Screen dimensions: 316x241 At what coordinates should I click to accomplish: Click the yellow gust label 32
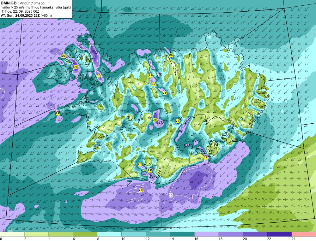(x=154, y=84)
